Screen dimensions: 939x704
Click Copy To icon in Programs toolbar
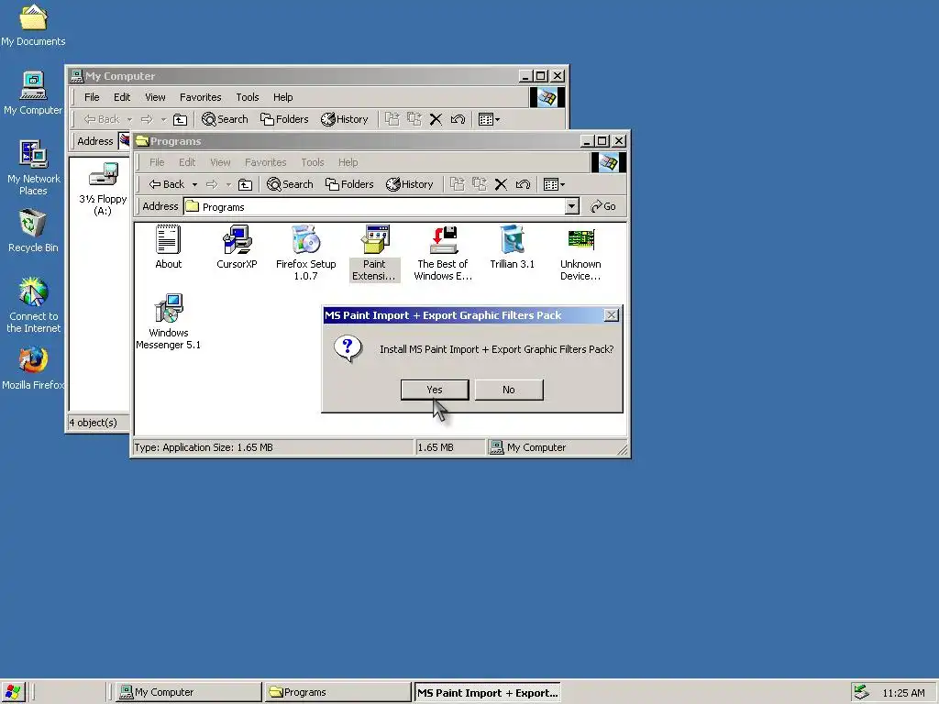[479, 184]
